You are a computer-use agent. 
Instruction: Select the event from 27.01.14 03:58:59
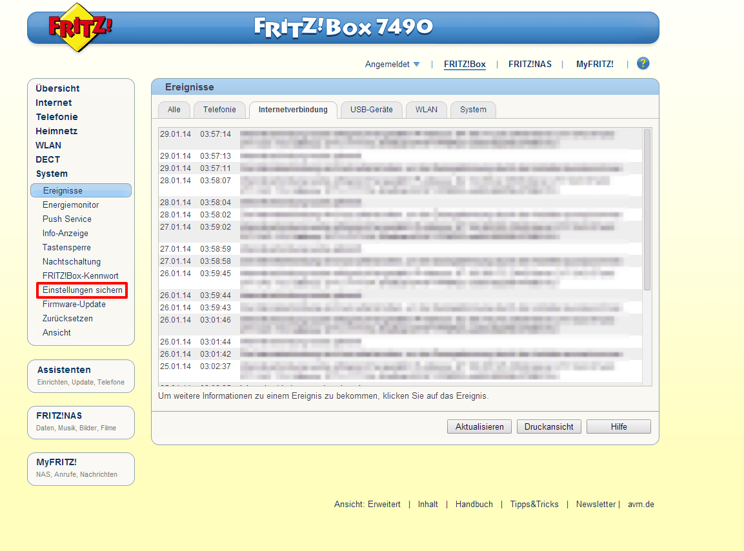[x=401, y=248]
